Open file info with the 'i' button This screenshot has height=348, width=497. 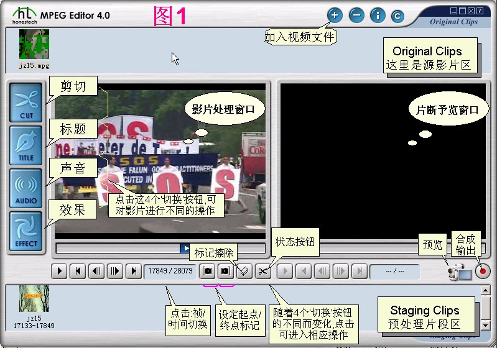378,15
